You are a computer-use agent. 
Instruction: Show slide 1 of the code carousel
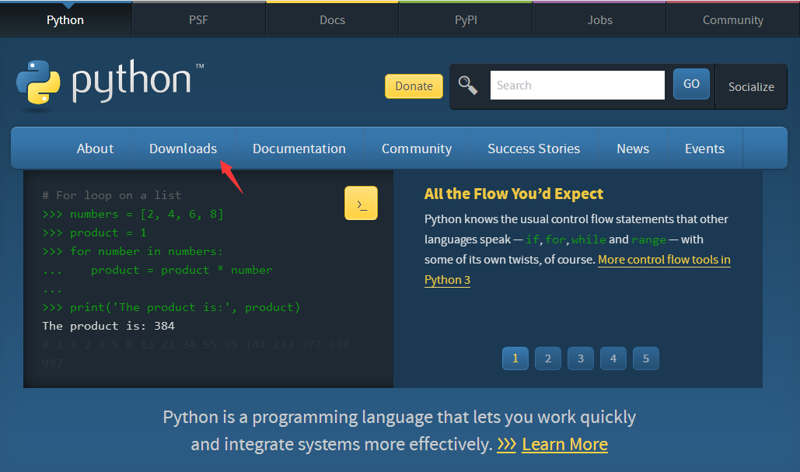pyautogui.click(x=515, y=358)
